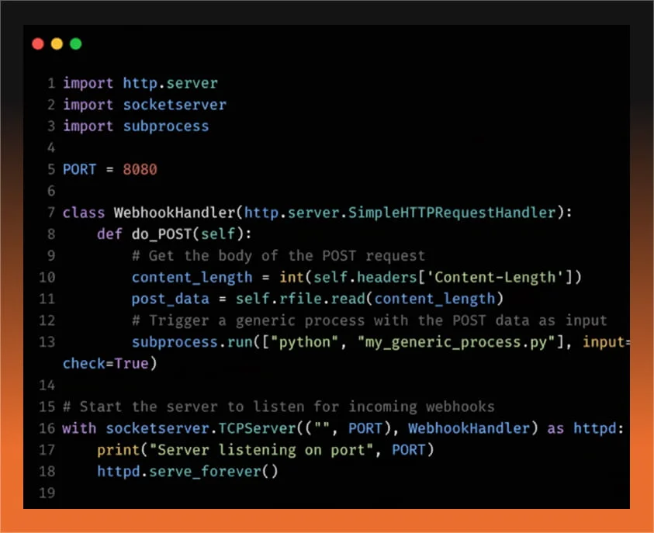
Task: Click line number 5 in the gutter
Action: 50,169
